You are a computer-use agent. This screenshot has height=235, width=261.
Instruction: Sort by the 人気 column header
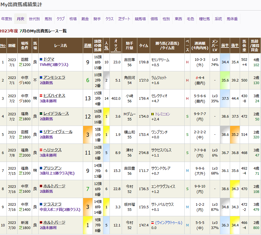click(x=106, y=45)
